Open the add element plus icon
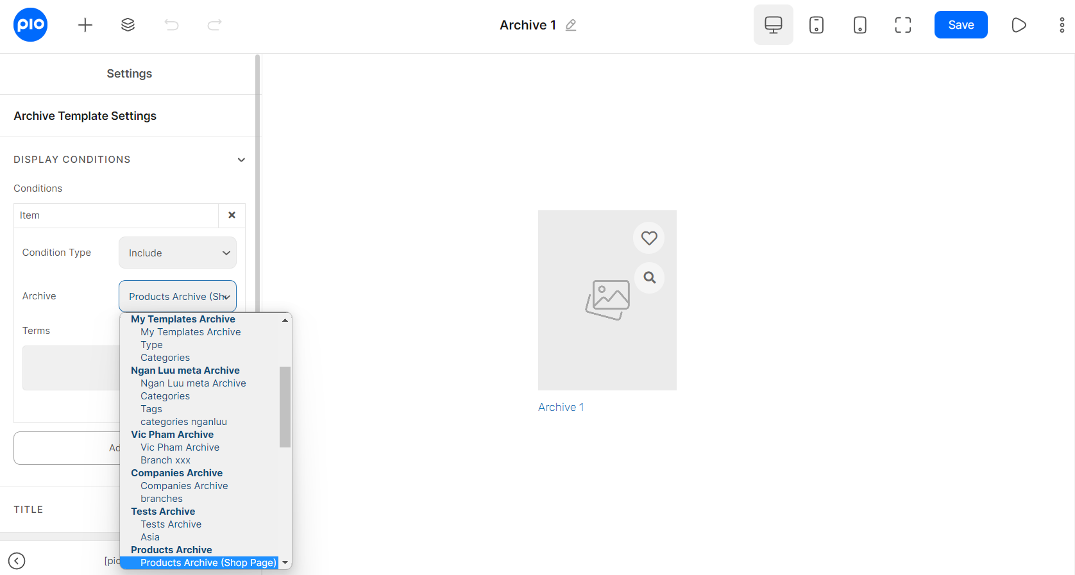 [x=85, y=25]
